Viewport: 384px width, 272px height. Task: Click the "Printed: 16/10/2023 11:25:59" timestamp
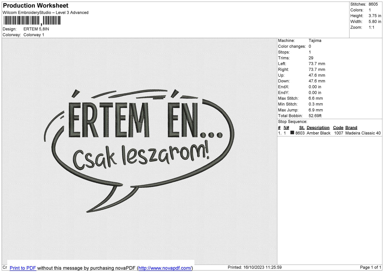point(255,267)
